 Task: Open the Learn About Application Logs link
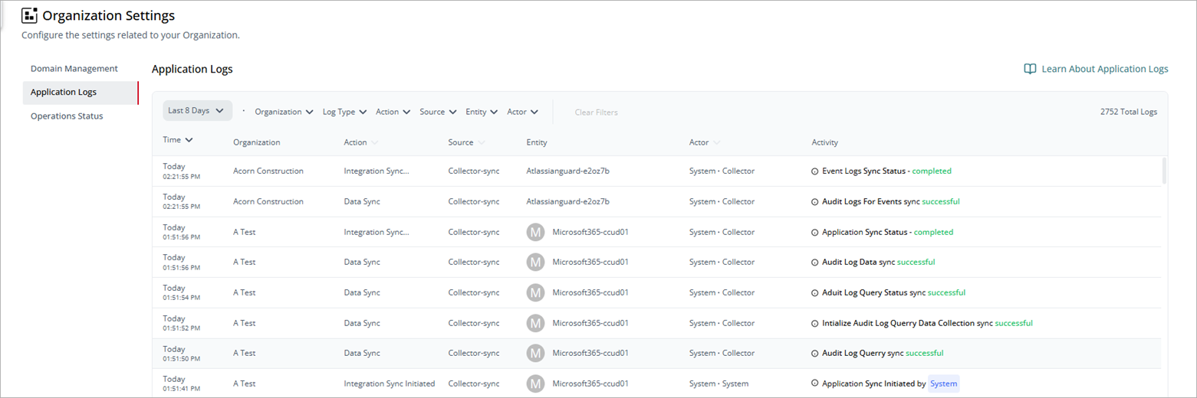1104,69
